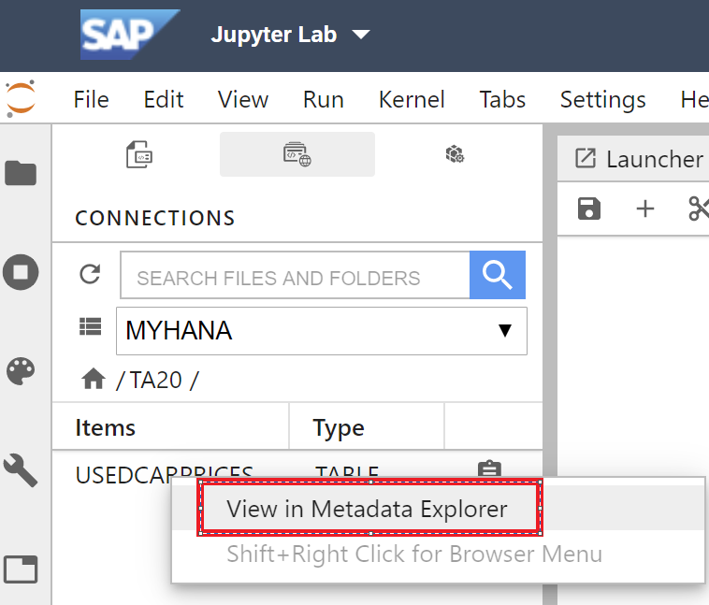Open the Jupyter Lab application dropdown
Viewport: 709px width, 605px height.
pyautogui.click(x=290, y=35)
